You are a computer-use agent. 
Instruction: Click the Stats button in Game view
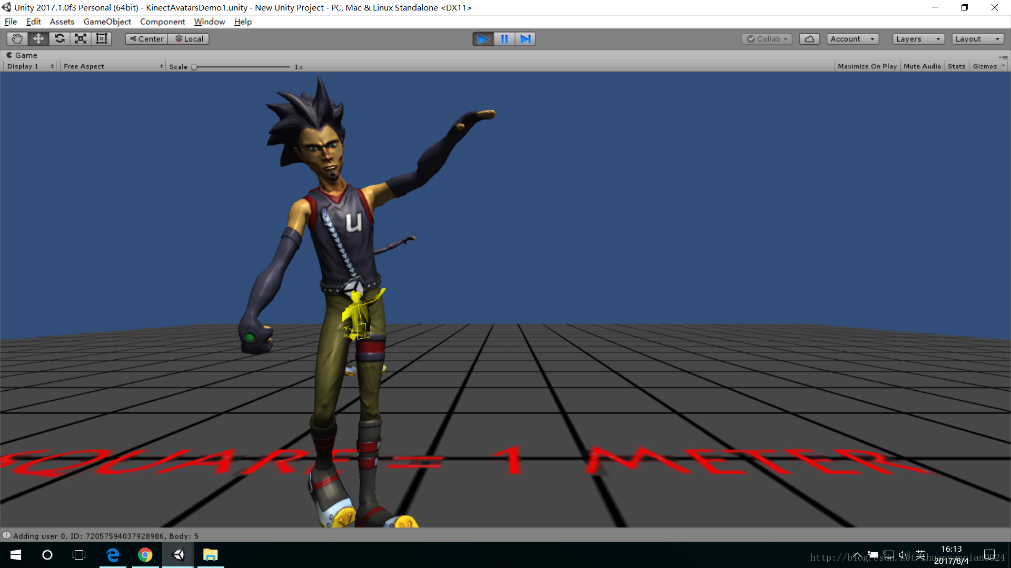coord(956,65)
